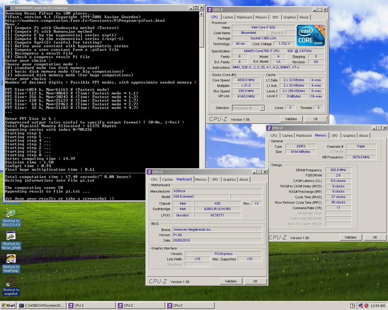Click the CPU-Z icon in Mainboard window title

(149, 172)
